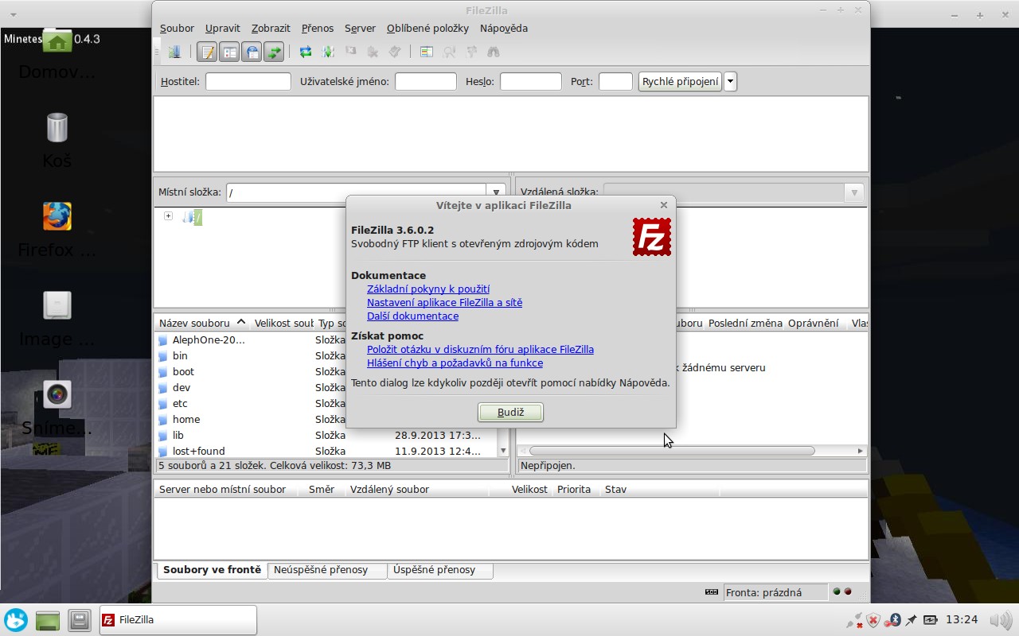Click the pin tray icon

coord(911,619)
